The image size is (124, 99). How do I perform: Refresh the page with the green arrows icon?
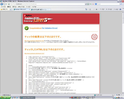click(91, 4)
